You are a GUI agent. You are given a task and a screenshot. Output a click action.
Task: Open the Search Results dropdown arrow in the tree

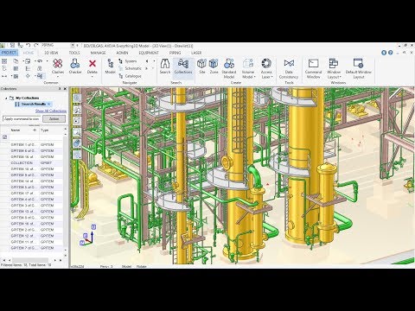pyautogui.click(x=49, y=104)
